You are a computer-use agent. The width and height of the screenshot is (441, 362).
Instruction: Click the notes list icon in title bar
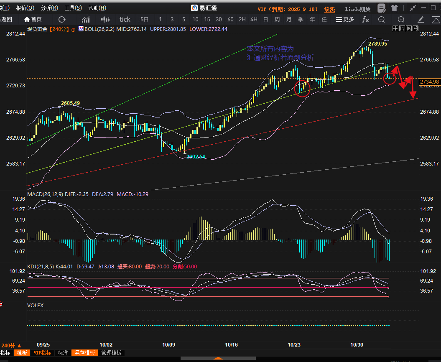click(x=381, y=8)
